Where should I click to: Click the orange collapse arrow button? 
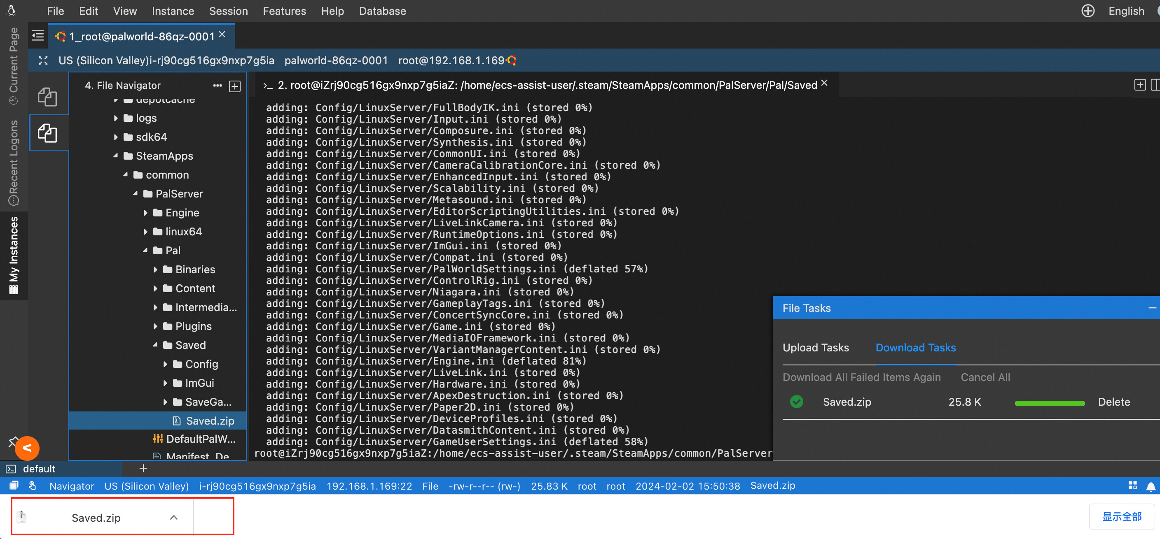[x=27, y=448]
